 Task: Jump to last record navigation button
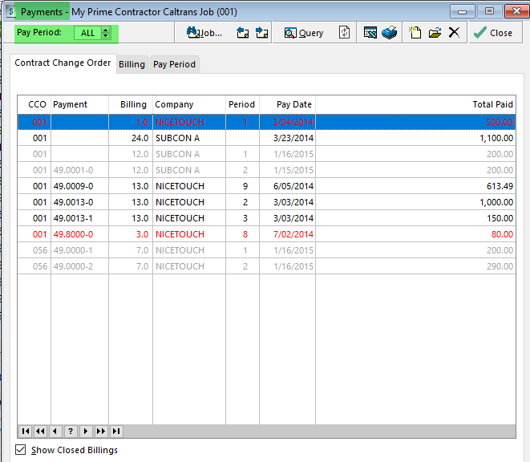pyautogui.click(x=116, y=432)
